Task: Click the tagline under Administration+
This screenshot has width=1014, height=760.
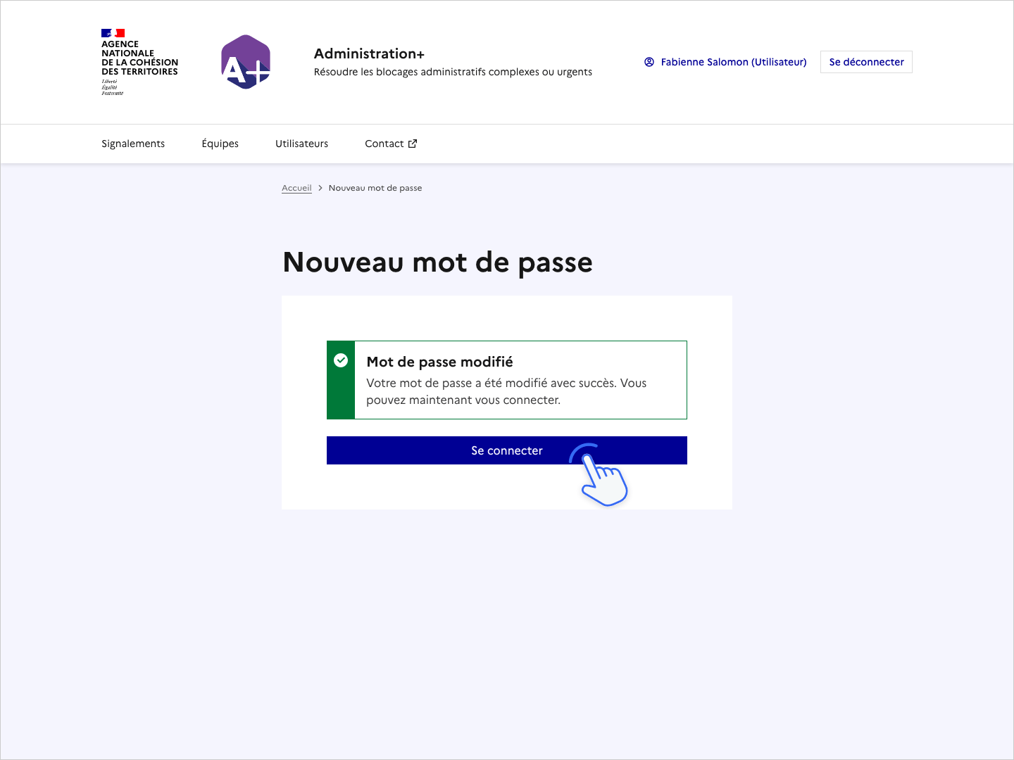Action: (453, 71)
